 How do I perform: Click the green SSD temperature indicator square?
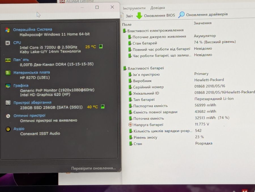point(103,107)
